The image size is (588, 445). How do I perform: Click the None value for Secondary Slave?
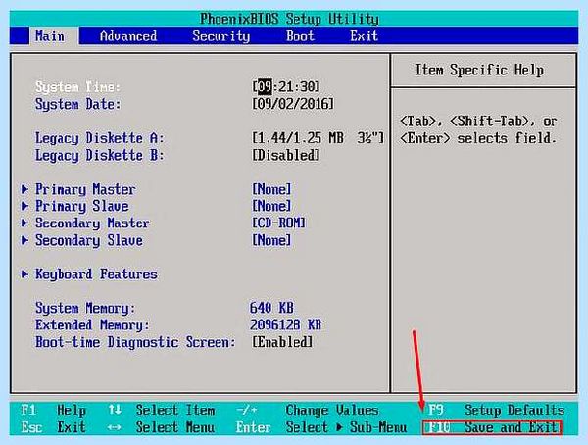click(271, 240)
